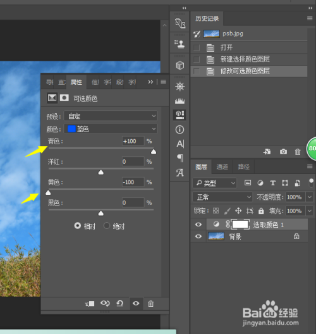Switch to the 通道 tab
Screen dimensions: 316x334
pos(222,166)
